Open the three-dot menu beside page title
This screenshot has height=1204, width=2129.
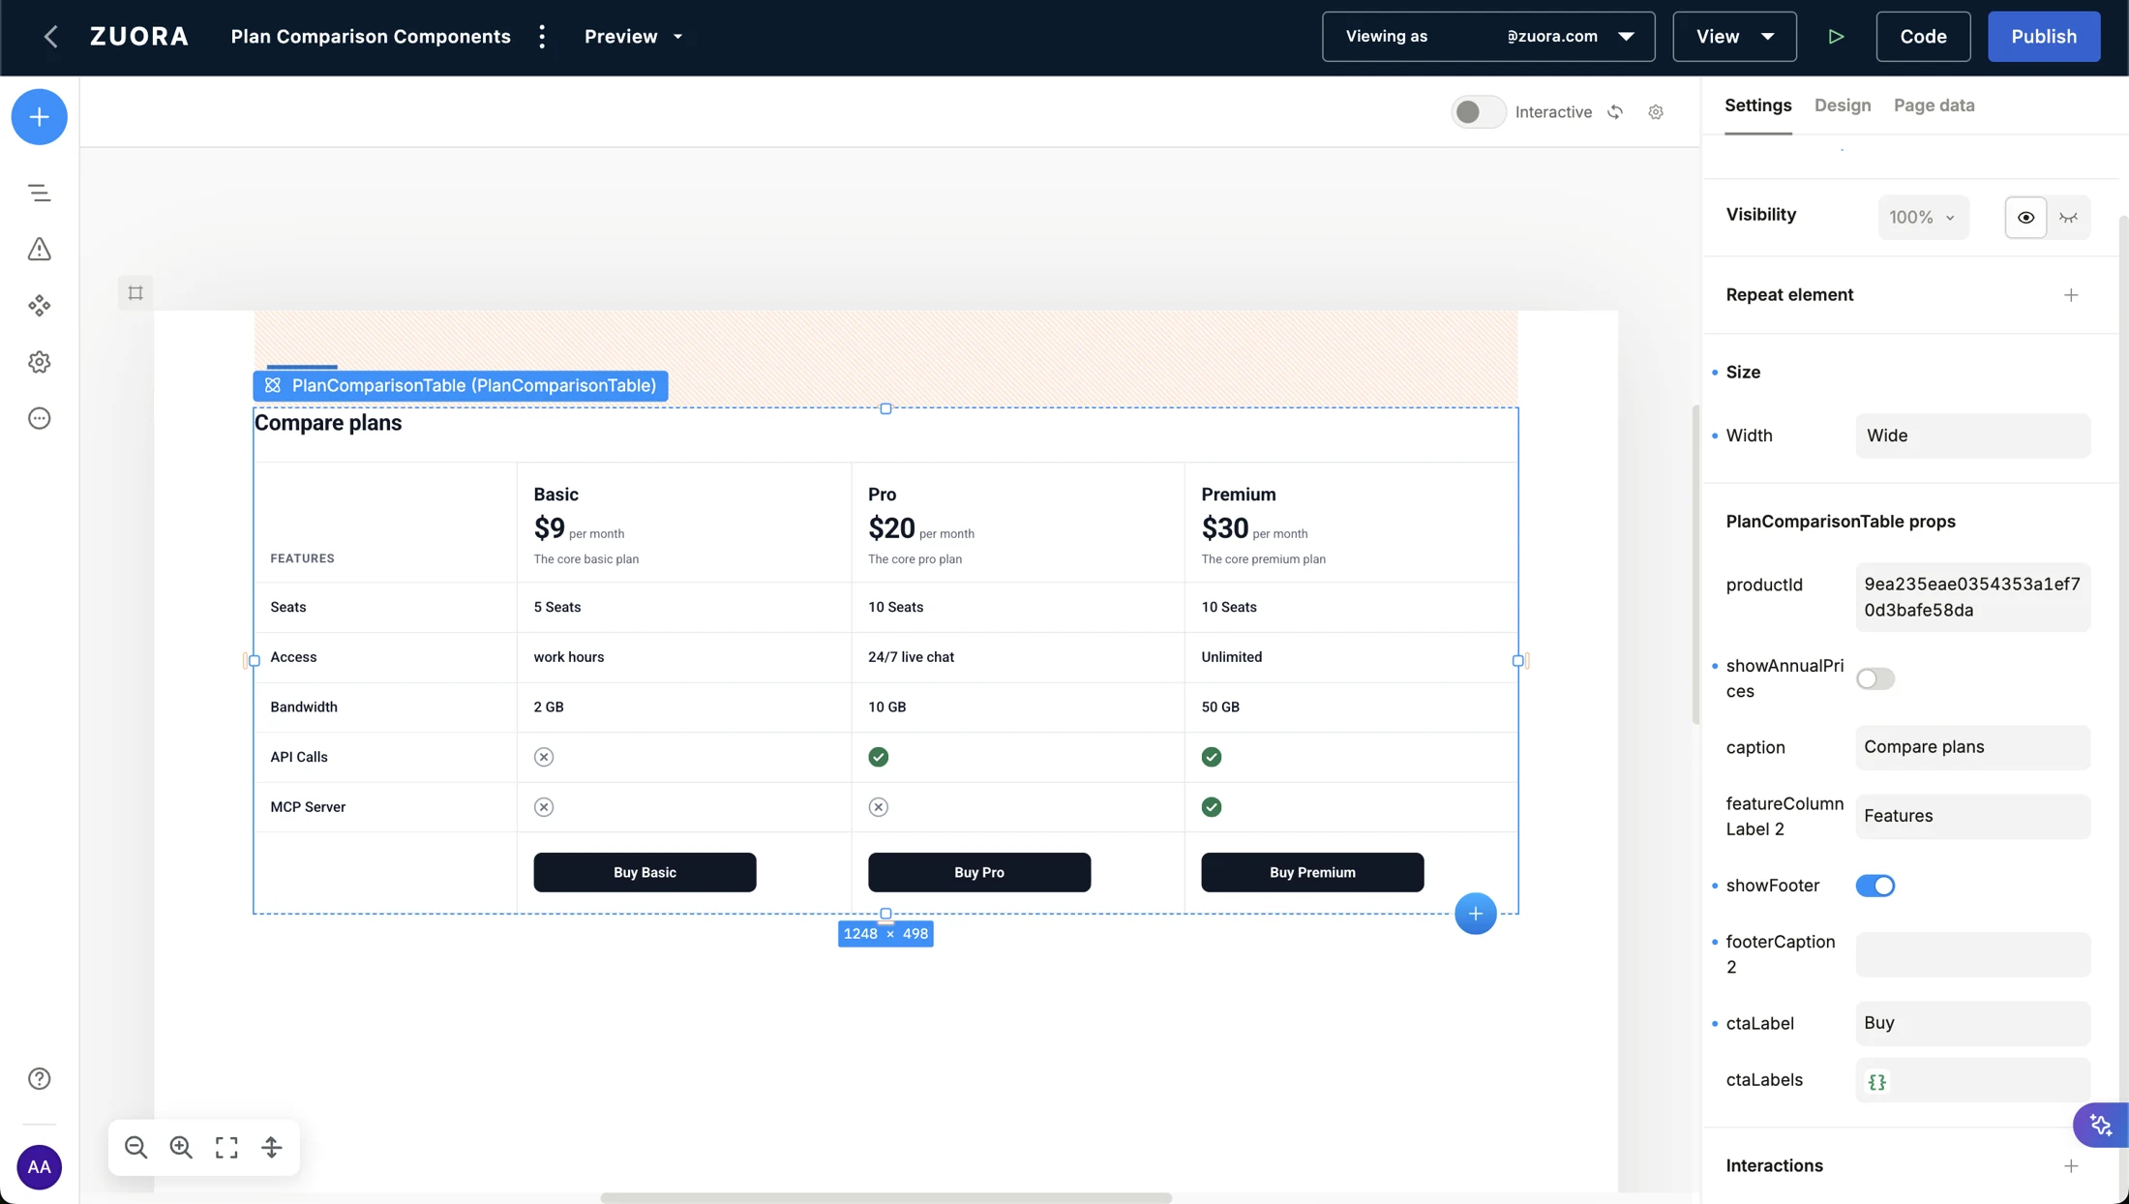coord(542,37)
